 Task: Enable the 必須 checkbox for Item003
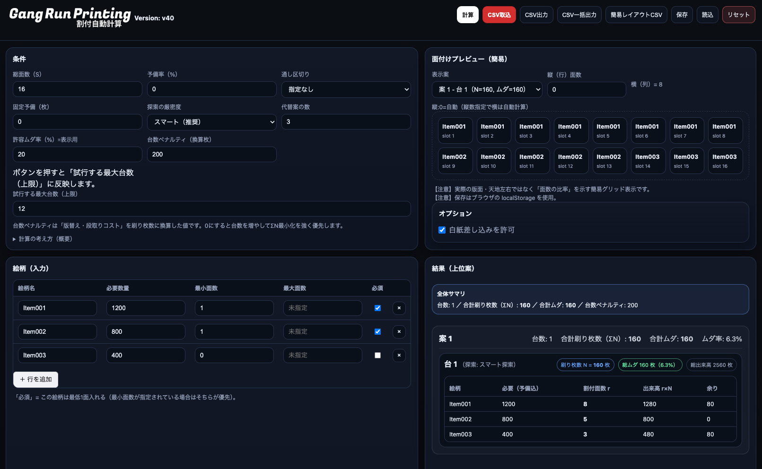pos(377,355)
